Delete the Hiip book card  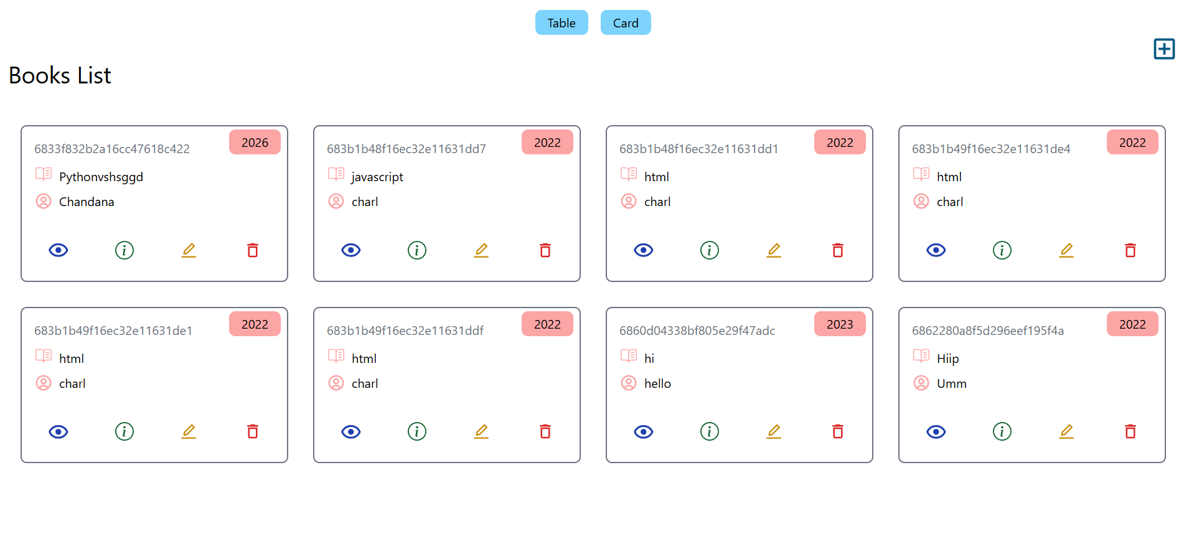tap(1130, 431)
